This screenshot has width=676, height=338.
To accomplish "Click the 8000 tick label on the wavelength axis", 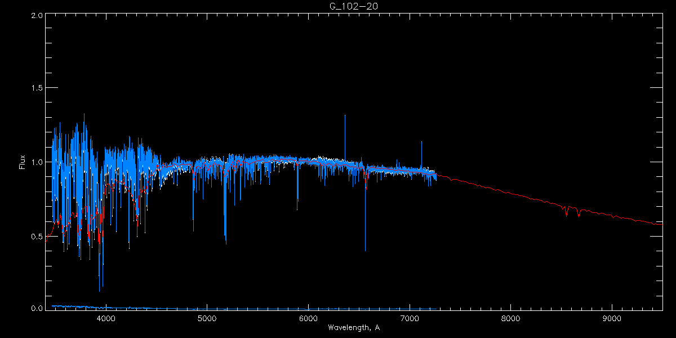I will tap(510, 318).
